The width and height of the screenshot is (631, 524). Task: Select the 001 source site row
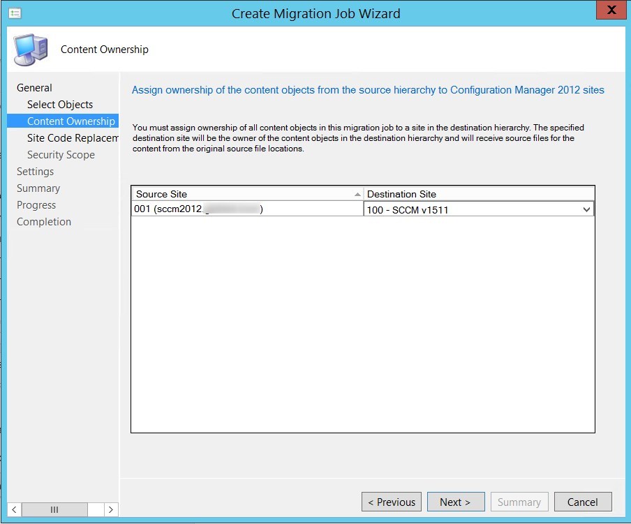[x=209, y=208]
